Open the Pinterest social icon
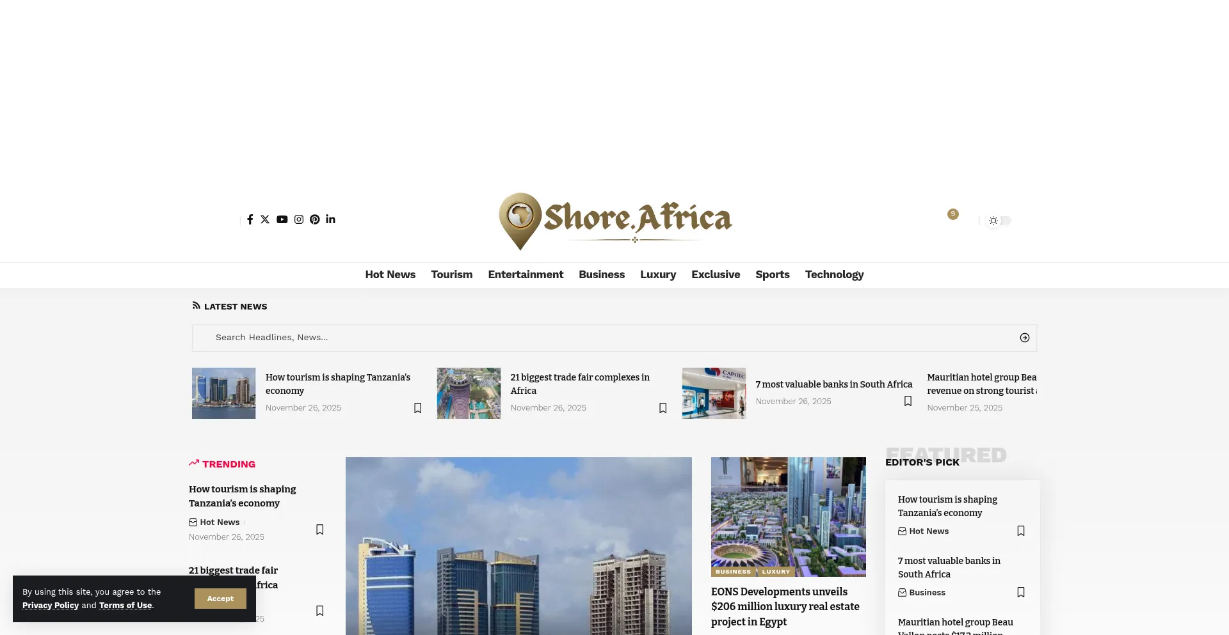The width and height of the screenshot is (1229, 635). 315,219
